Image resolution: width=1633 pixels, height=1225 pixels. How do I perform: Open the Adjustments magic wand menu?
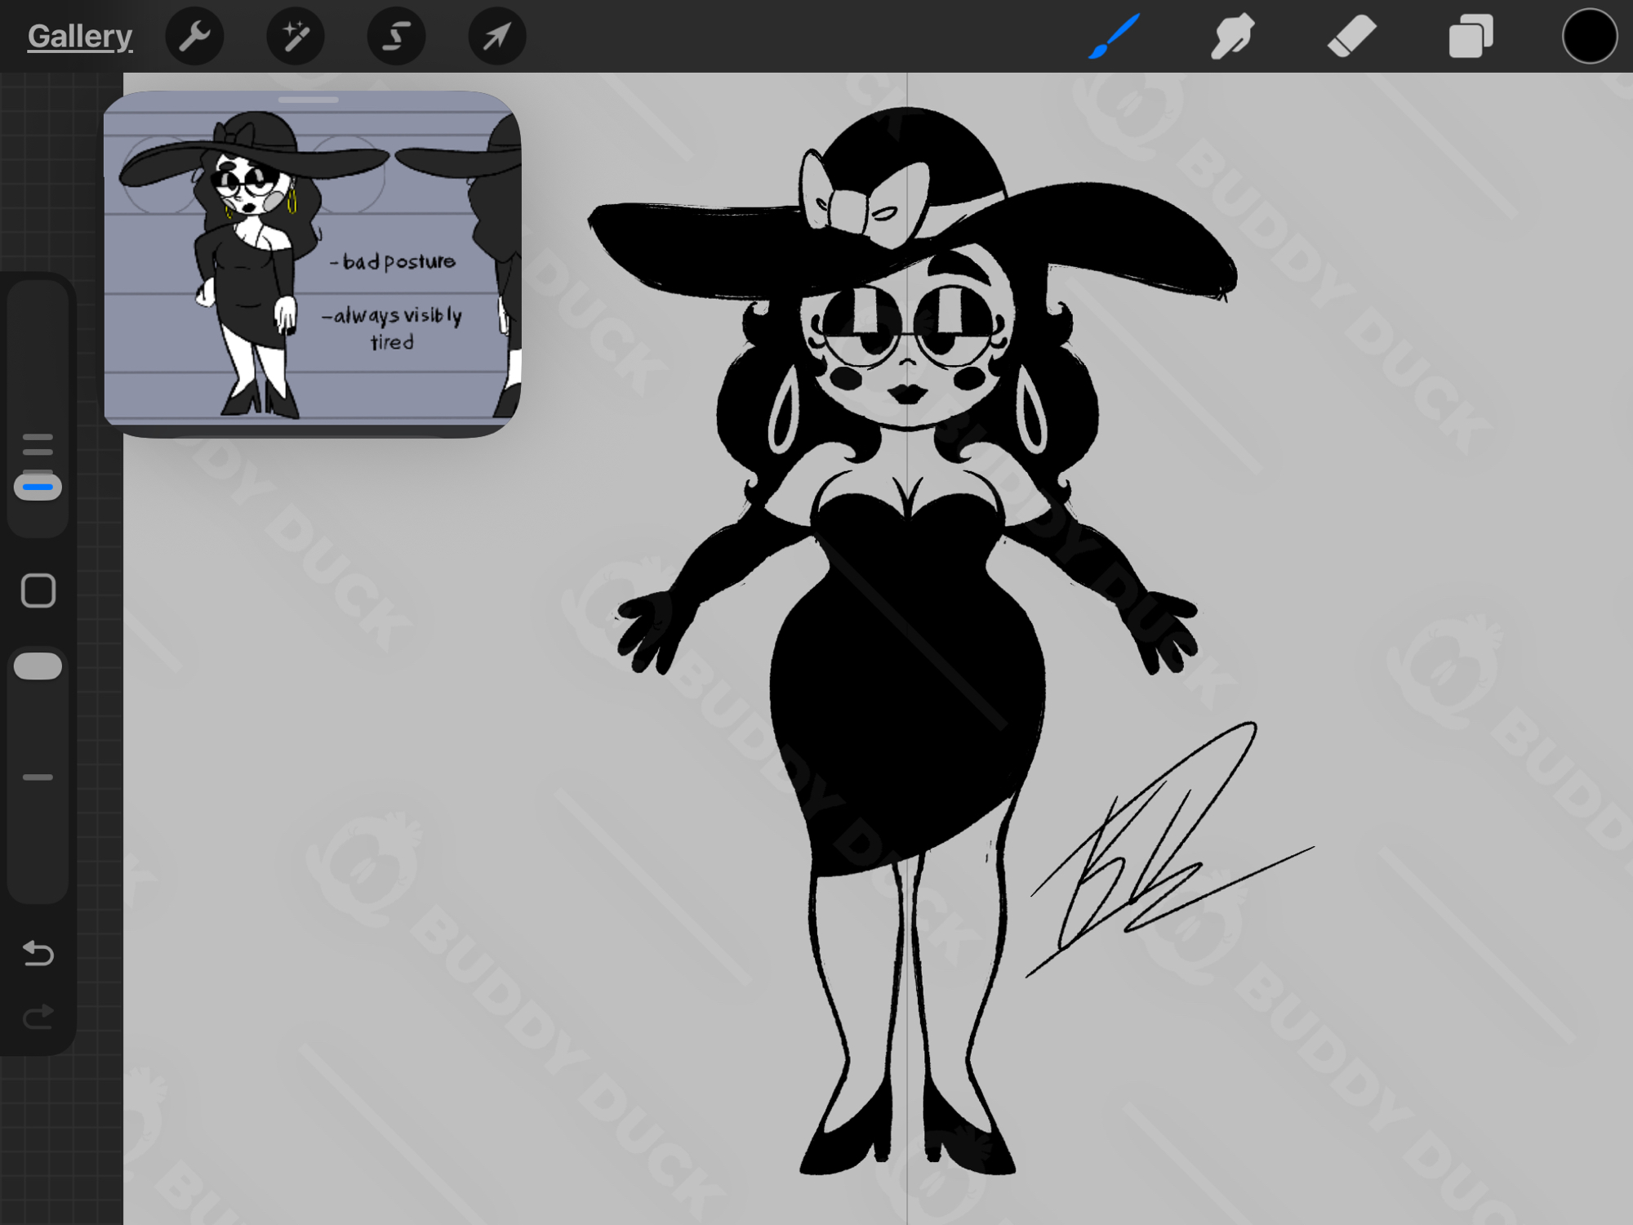pyautogui.click(x=296, y=36)
